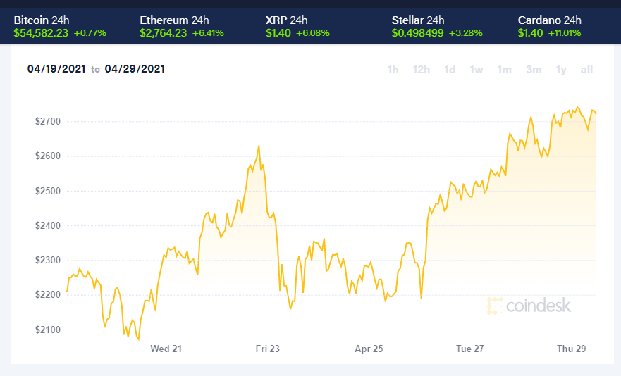Click the Tue 27 axis label
Viewport: 621px width, 376px height.
[470, 349]
